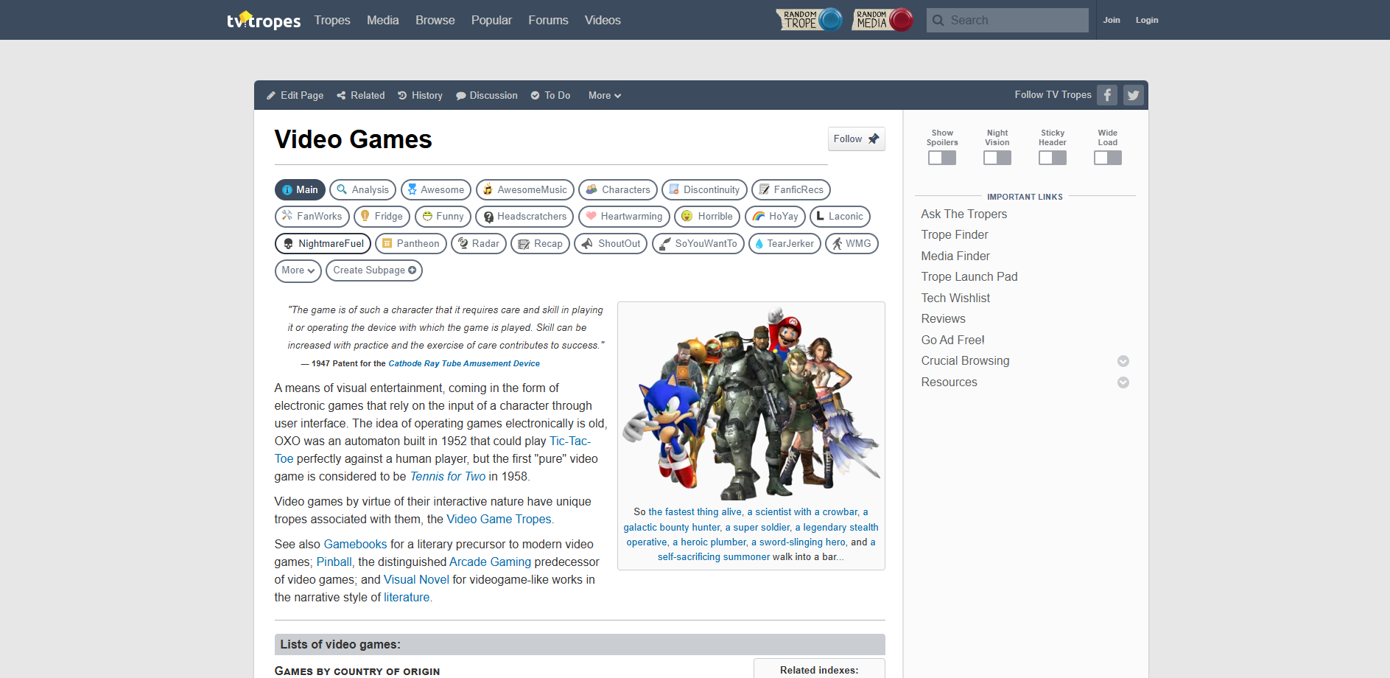This screenshot has width=1390, height=678.
Task: Expand the More subpages dropdown
Action: 298,270
